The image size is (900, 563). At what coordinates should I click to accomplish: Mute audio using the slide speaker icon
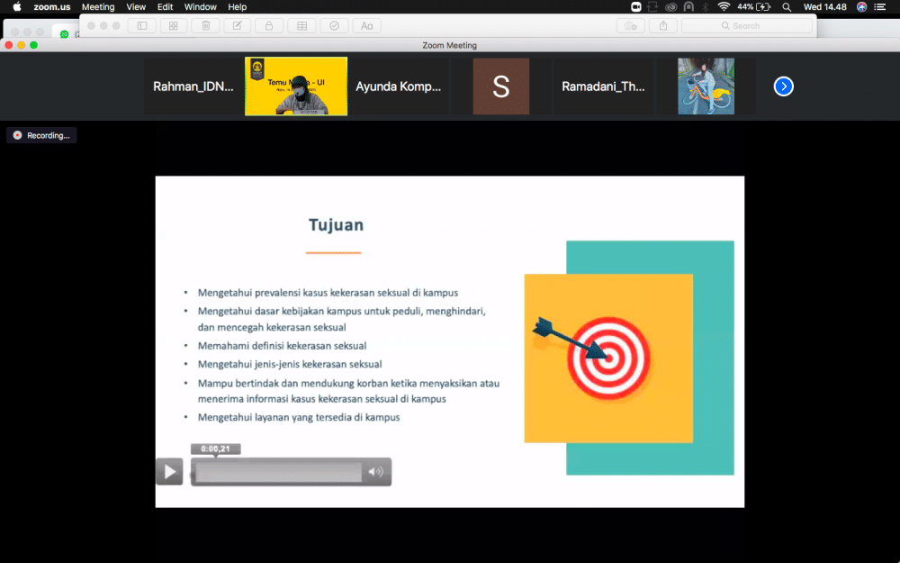tap(376, 471)
